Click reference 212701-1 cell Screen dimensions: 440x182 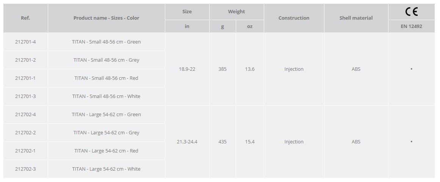[25, 78]
